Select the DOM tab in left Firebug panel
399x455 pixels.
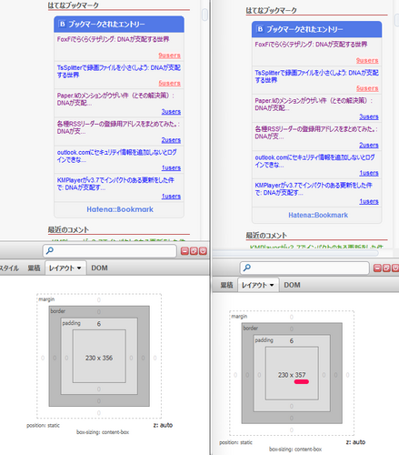pos(99,268)
